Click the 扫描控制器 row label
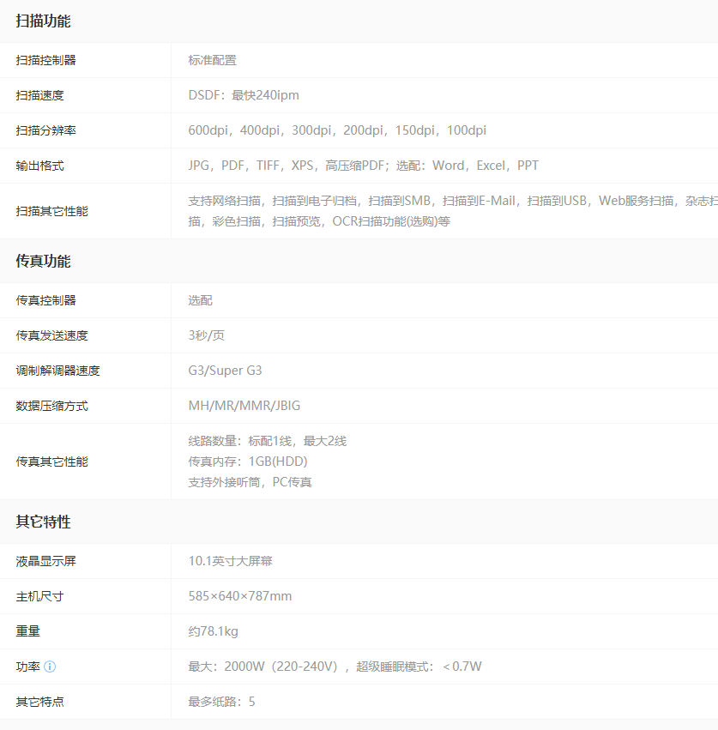This screenshot has width=718, height=730. [46, 60]
